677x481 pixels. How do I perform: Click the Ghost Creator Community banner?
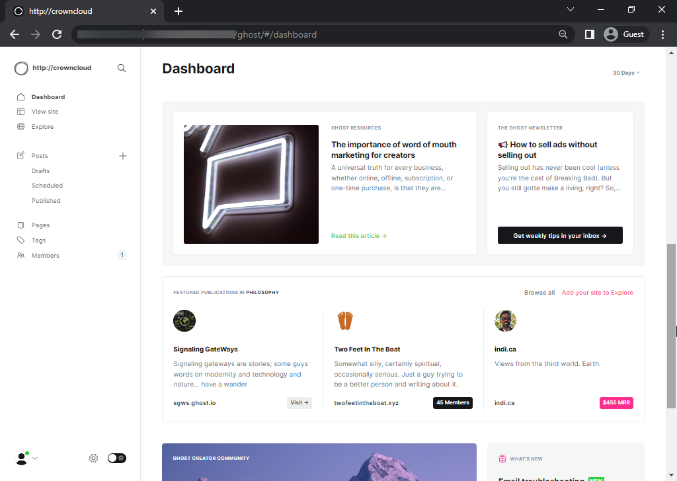(x=319, y=462)
